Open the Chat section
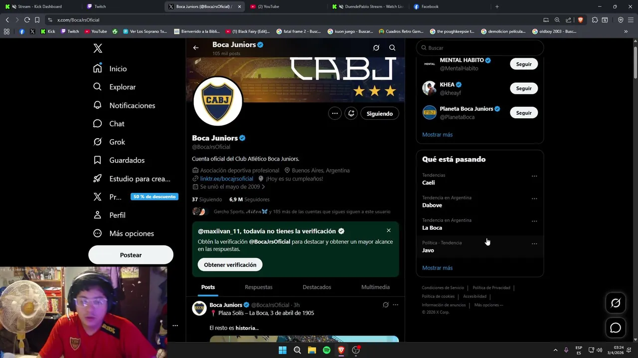 click(x=109, y=124)
